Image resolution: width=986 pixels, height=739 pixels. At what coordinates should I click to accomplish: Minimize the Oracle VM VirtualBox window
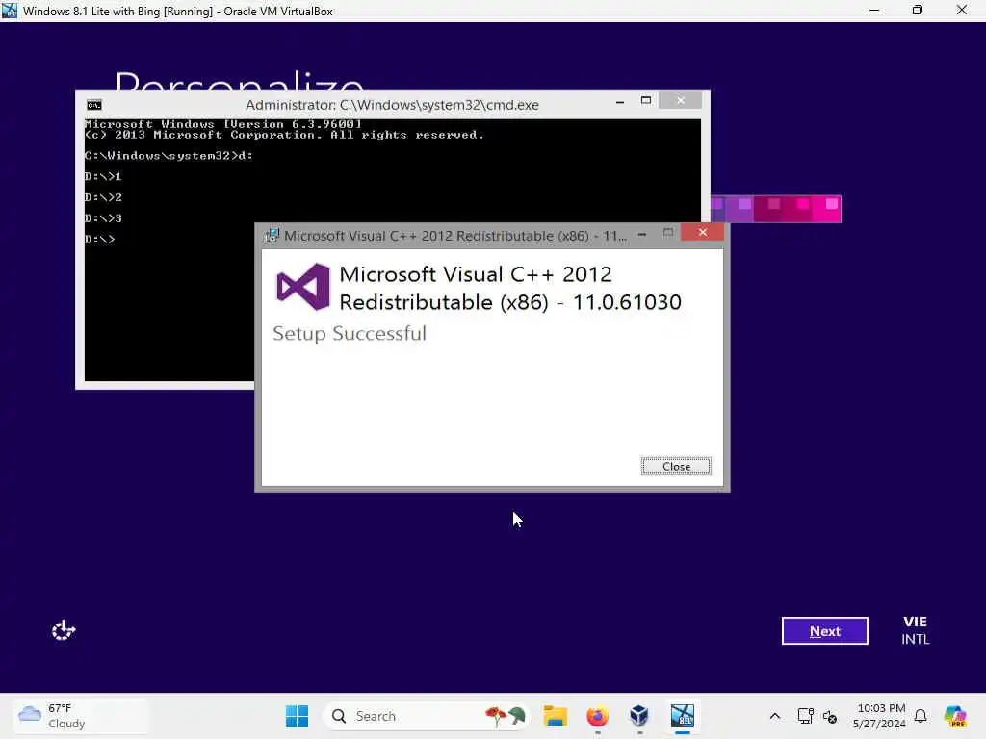874,11
